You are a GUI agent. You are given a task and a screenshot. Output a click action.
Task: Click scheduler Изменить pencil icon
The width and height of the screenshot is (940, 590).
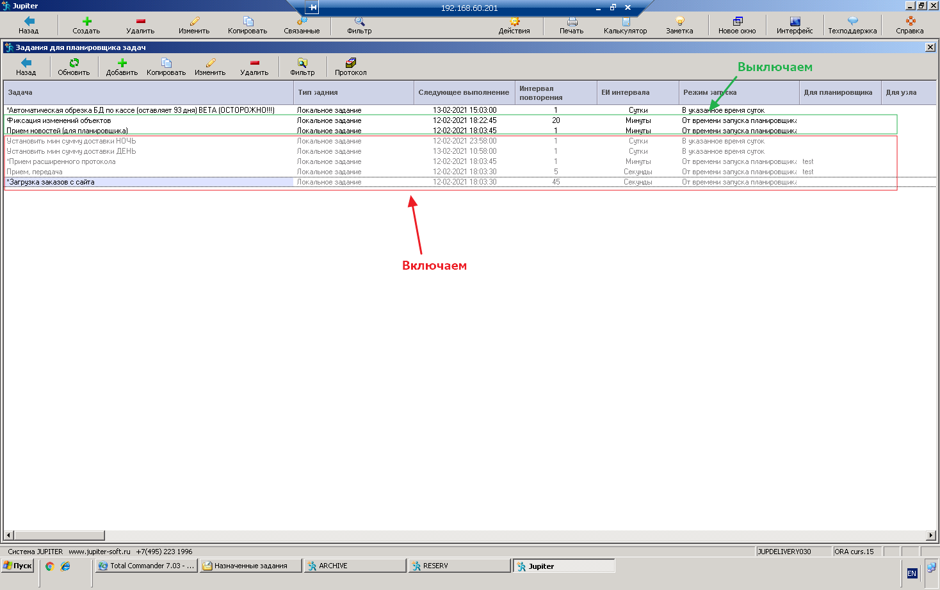coord(211,63)
